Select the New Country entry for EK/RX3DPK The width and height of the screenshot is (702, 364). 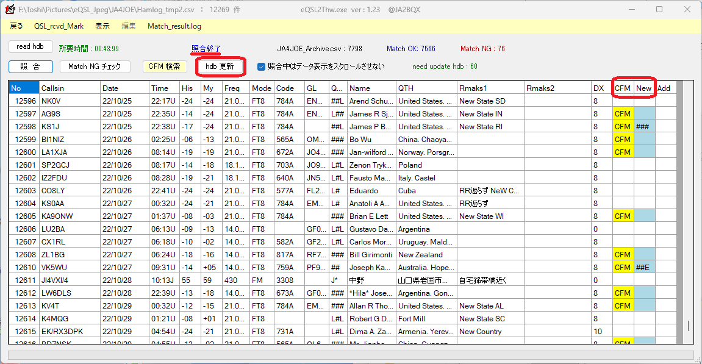[x=482, y=331]
